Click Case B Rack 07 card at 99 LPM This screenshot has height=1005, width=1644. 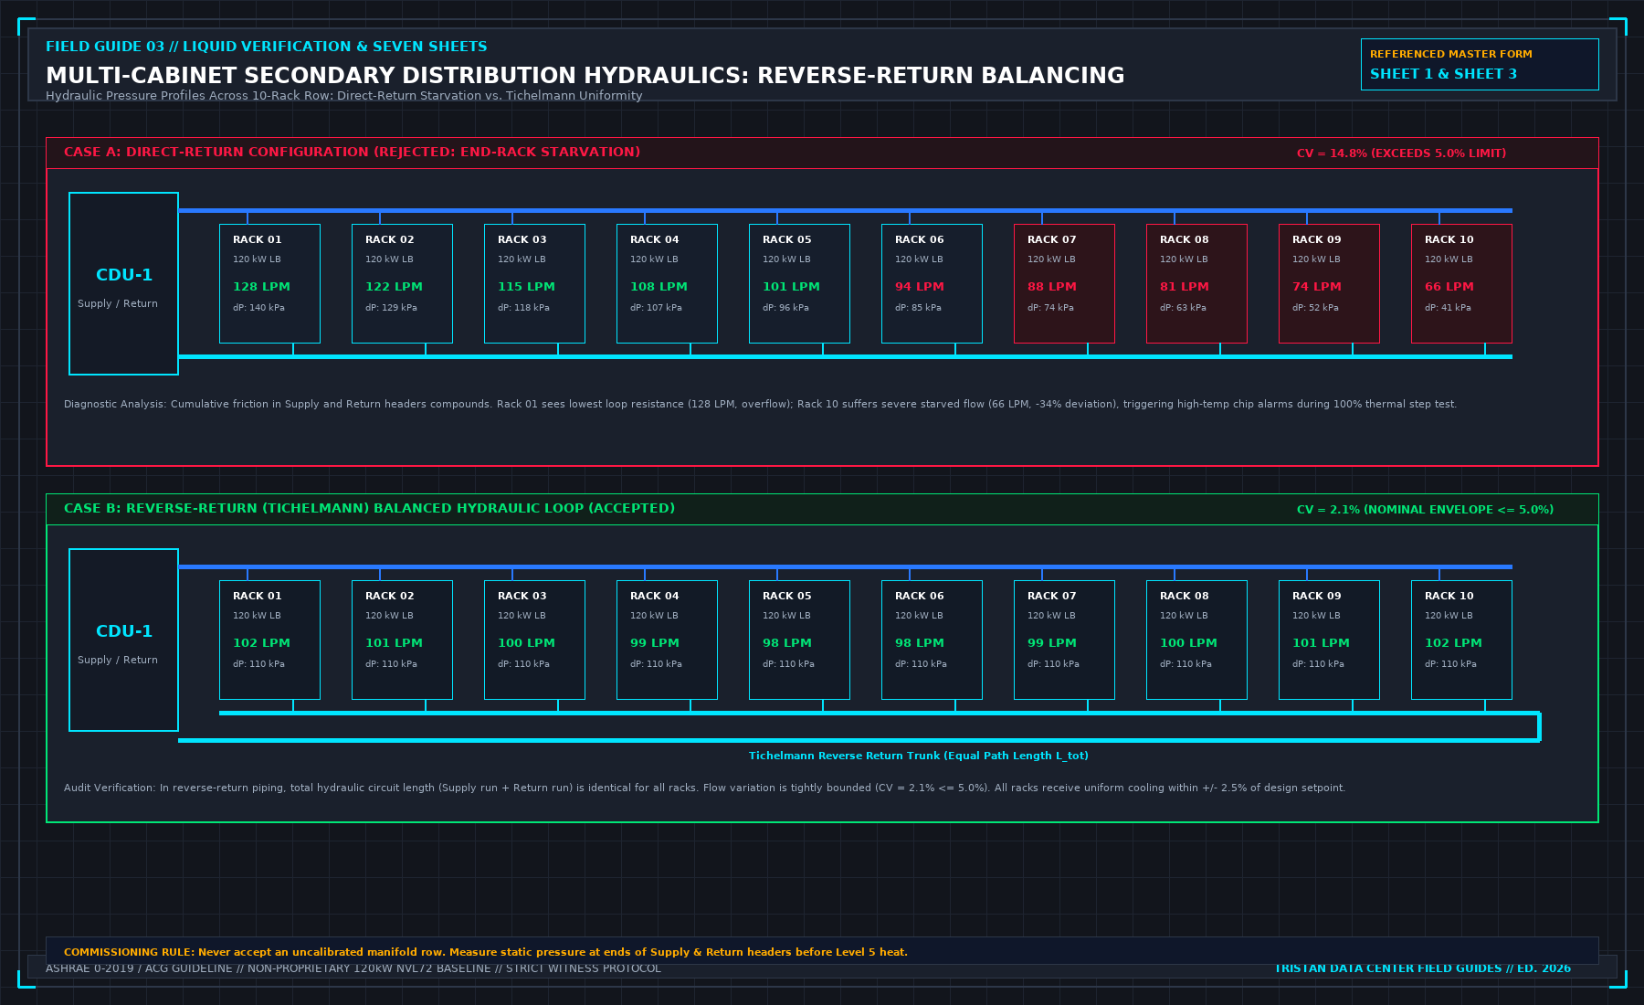(1064, 640)
